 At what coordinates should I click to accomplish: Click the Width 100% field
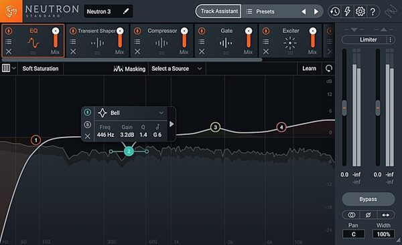383,234
